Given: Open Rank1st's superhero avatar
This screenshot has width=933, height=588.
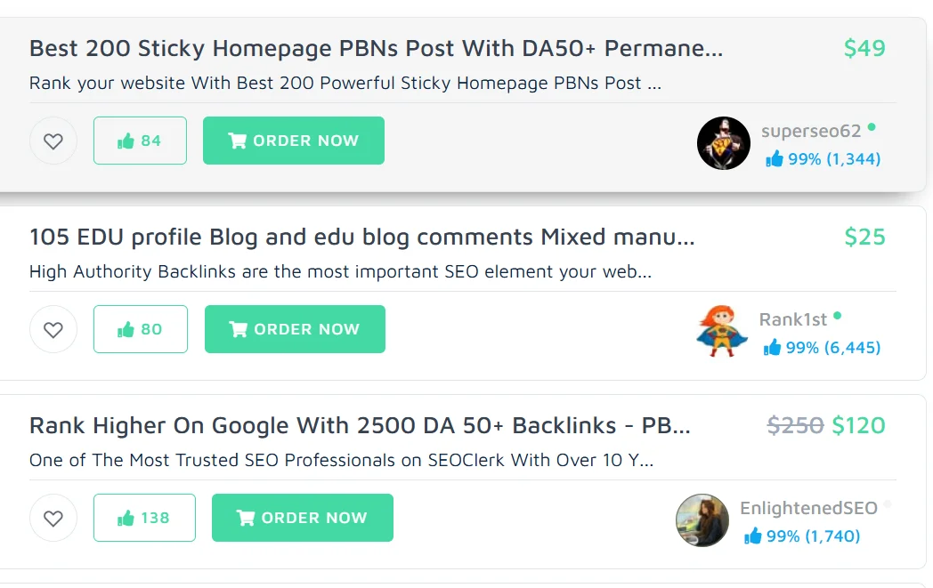Looking at the screenshot, I should [x=721, y=331].
